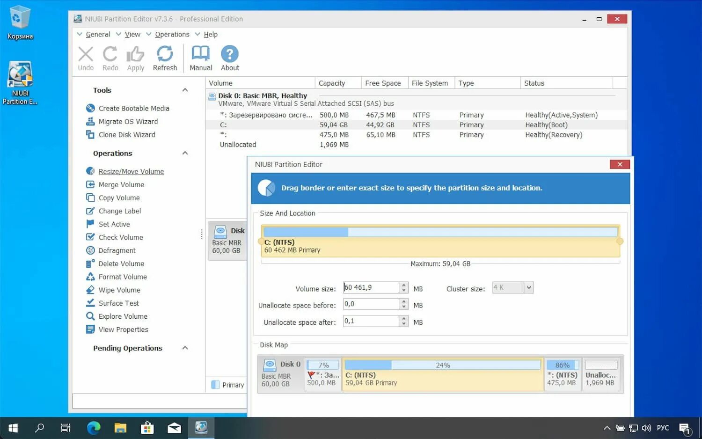Select C: 59,04 GB block in Disk Map

pos(443,374)
